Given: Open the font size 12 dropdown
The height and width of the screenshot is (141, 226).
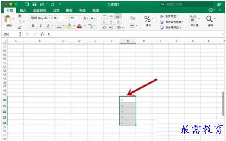Looking at the screenshot, I should pos(79,18).
